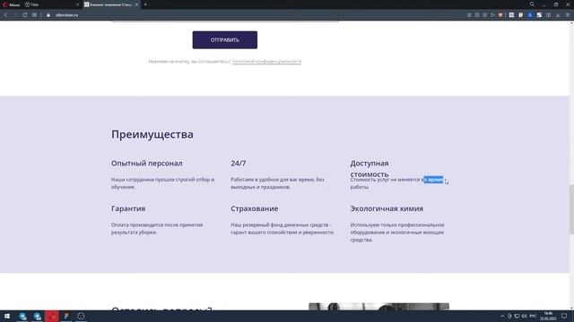Open the volume tray icon
The image size is (574, 322).
(524, 316)
